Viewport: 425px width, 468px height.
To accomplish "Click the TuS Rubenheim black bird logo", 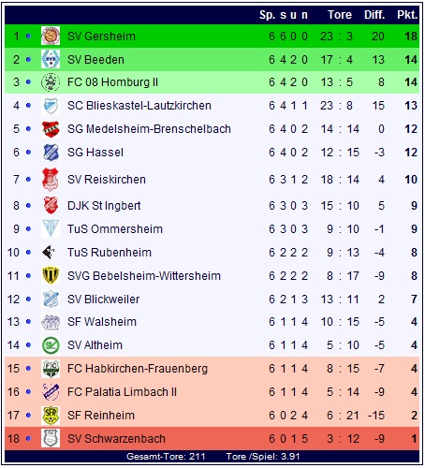I will coord(49,252).
